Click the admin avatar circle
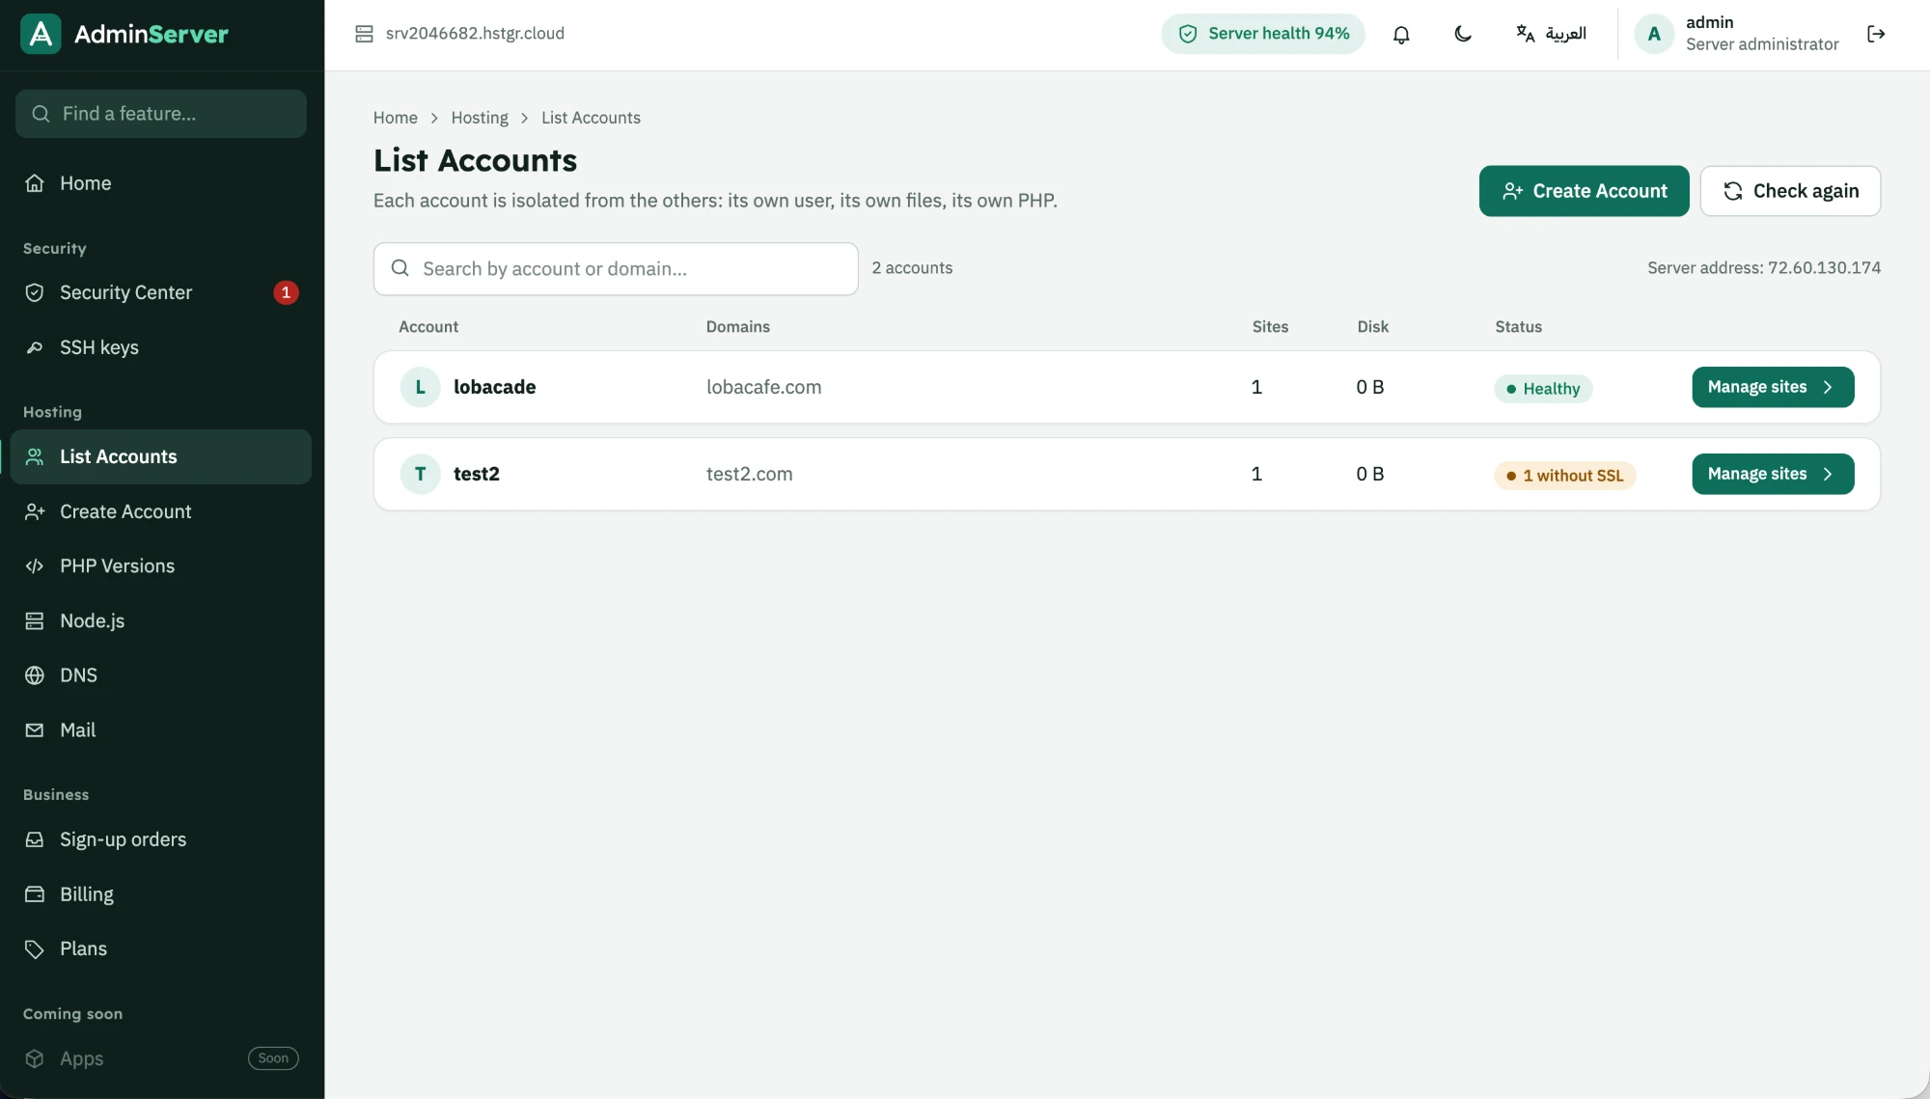This screenshot has width=1930, height=1099. (x=1654, y=34)
